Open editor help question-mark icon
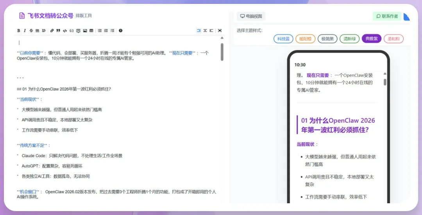 pyautogui.click(x=121, y=30)
